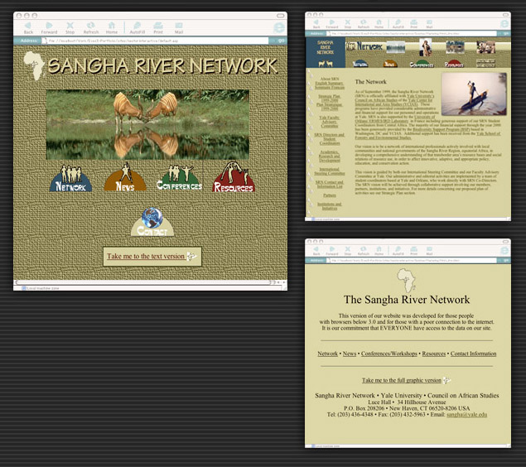Click 'The Network' heading on the Network page
The height and width of the screenshot is (467, 526).
pos(370,81)
